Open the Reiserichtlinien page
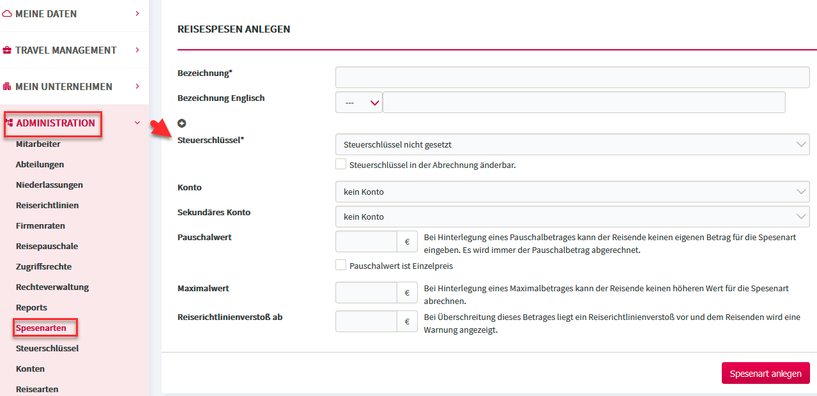This screenshot has width=817, height=396. [x=47, y=205]
